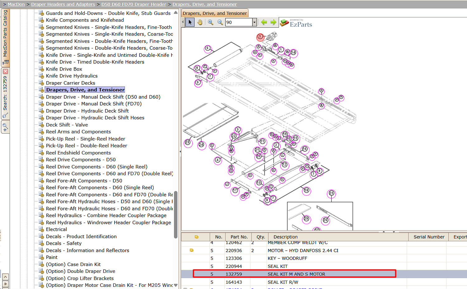Click the zoom percentage field showing 90
The width and height of the screenshot is (467, 289).
(x=239, y=22)
